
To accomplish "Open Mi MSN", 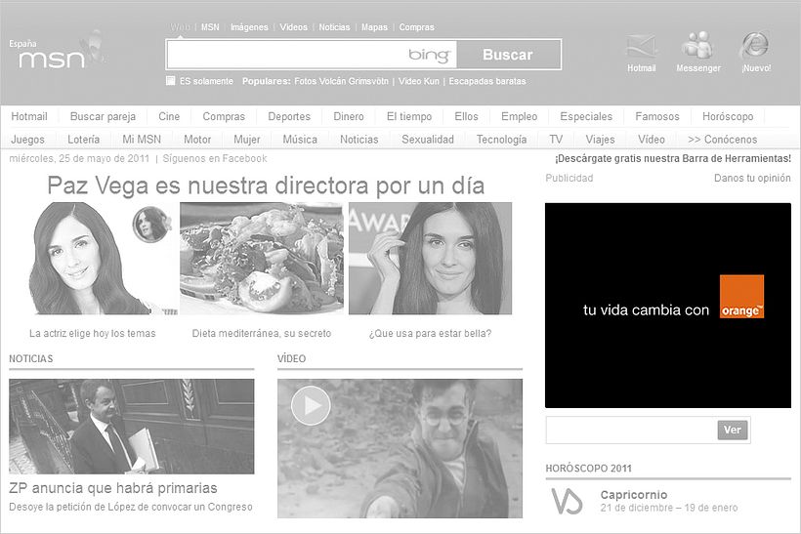I will (x=142, y=140).
